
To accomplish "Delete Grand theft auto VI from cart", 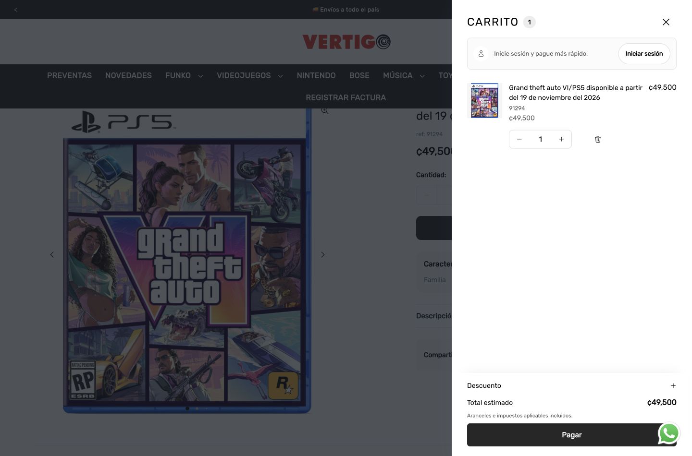I will click(598, 139).
